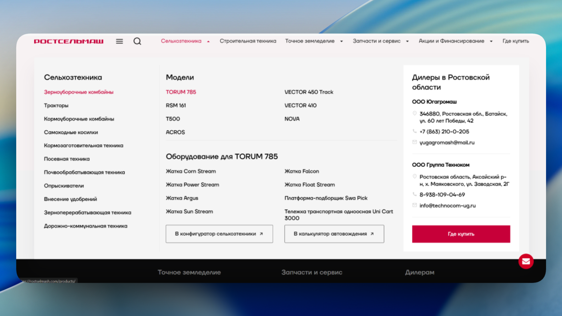Viewport: 562px width, 316px height.
Task: Click phone icon next to 8-938-109-04-69
Action: (x=415, y=194)
